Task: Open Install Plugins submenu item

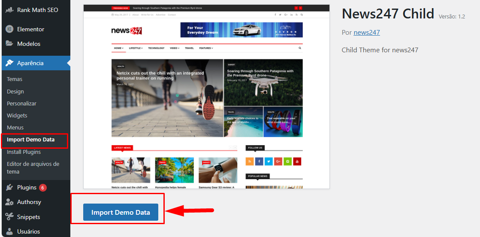Action: click(24, 152)
